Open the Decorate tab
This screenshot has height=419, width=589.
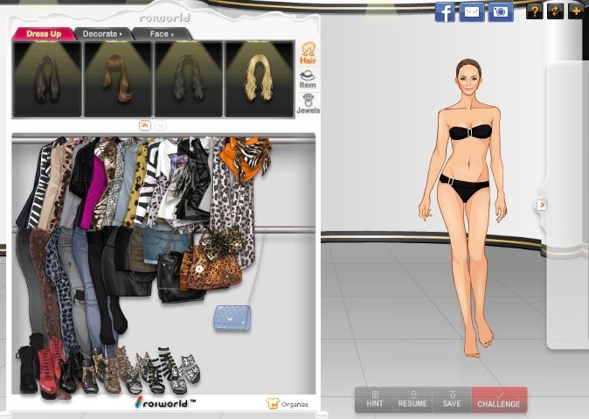(x=102, y=34)
